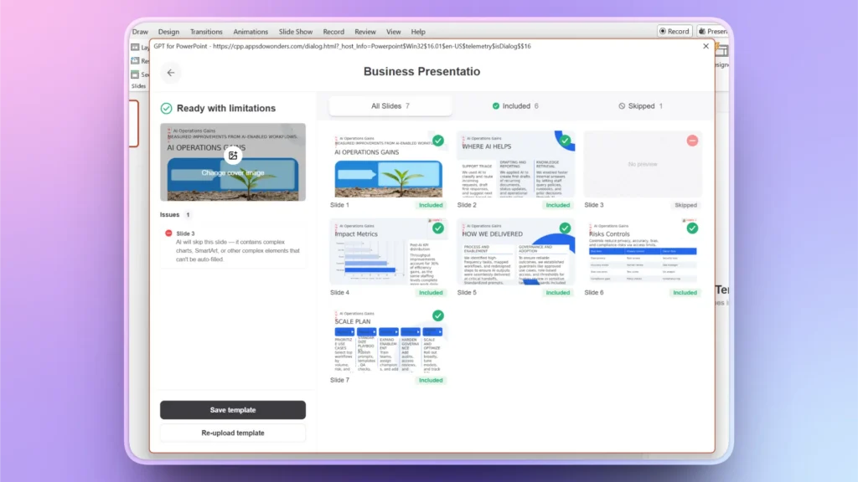858x482 pixels.
Task: Toggle inclusion checkmark on Slide 2 thumbnail
Action: pyautogui.click(x=565, y=141)
